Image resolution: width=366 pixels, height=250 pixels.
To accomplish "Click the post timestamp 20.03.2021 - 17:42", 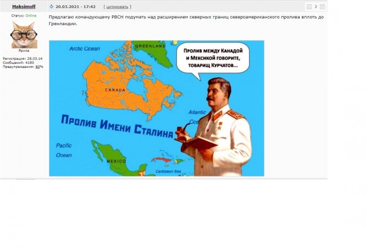I will (x=75, y=7).
